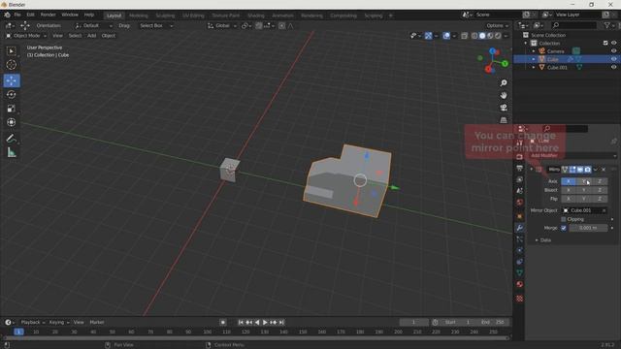Switch perspective/orthographic grid icon
Image resolution: width=621 pixels, height=349 pixels.
pyautogui.click(x=504, y=120)
